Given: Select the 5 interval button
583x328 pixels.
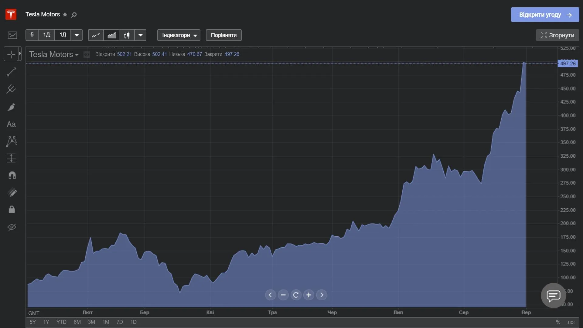Looking at the screenshot, I should pos(32,35).
